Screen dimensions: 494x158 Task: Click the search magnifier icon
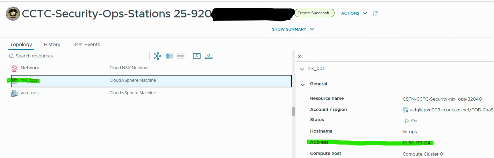(12, 56)
